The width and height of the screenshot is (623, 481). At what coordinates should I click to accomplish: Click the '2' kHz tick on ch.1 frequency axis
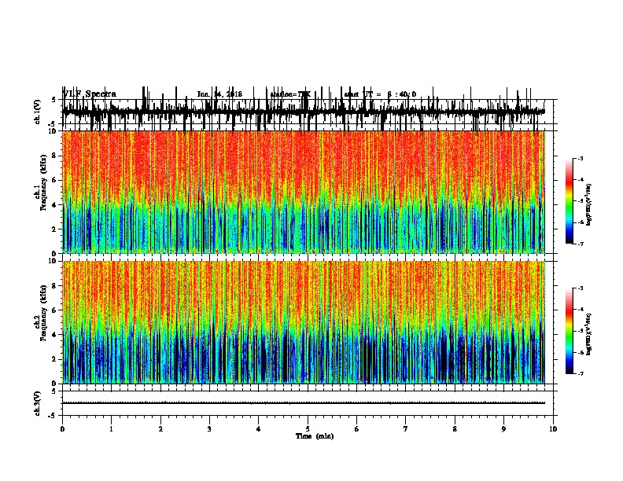click(x=55, y=229)
